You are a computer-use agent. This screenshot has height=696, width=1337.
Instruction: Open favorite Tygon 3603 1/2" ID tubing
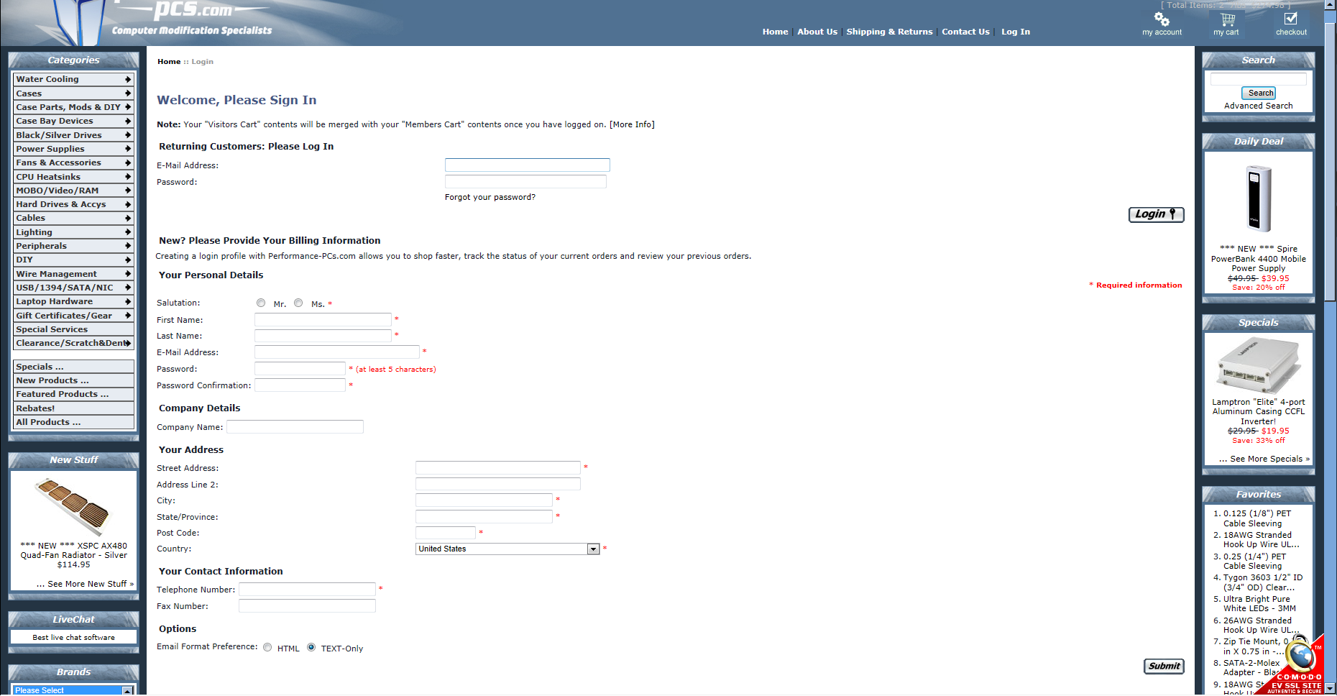click(1263, 582)
